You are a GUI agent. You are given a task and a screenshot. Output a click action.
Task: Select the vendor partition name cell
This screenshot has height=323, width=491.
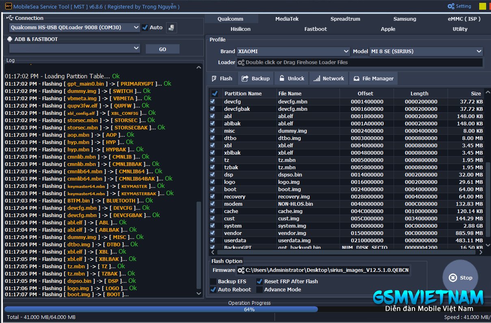point(249,233)
